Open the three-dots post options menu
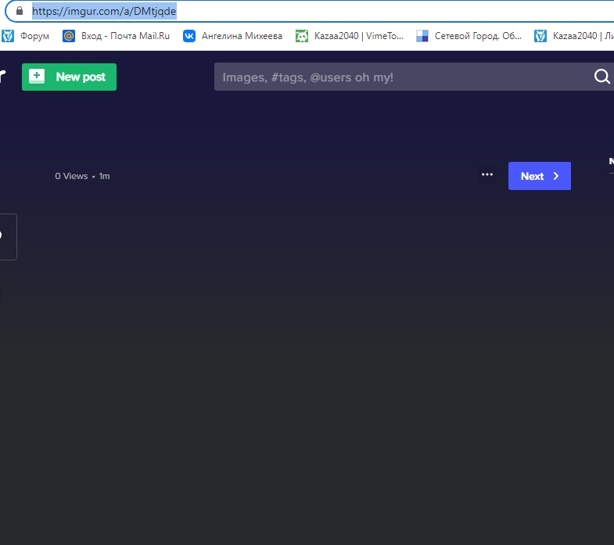Viewport: 614px width, 545px height. (487, 175)
